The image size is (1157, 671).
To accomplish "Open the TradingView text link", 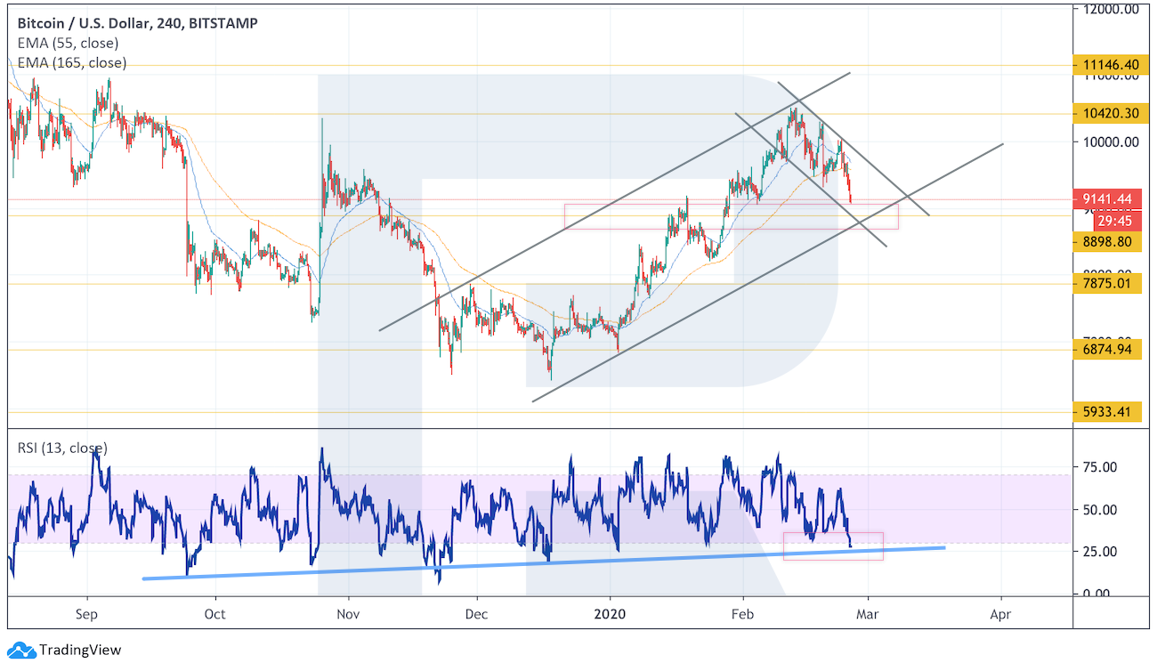I will tap(80, 651).
